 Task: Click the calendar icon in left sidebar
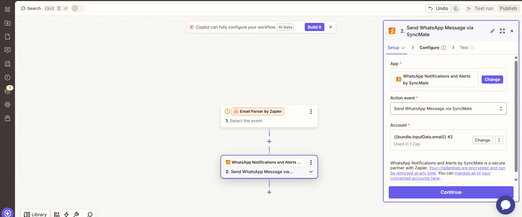[8, 64]
